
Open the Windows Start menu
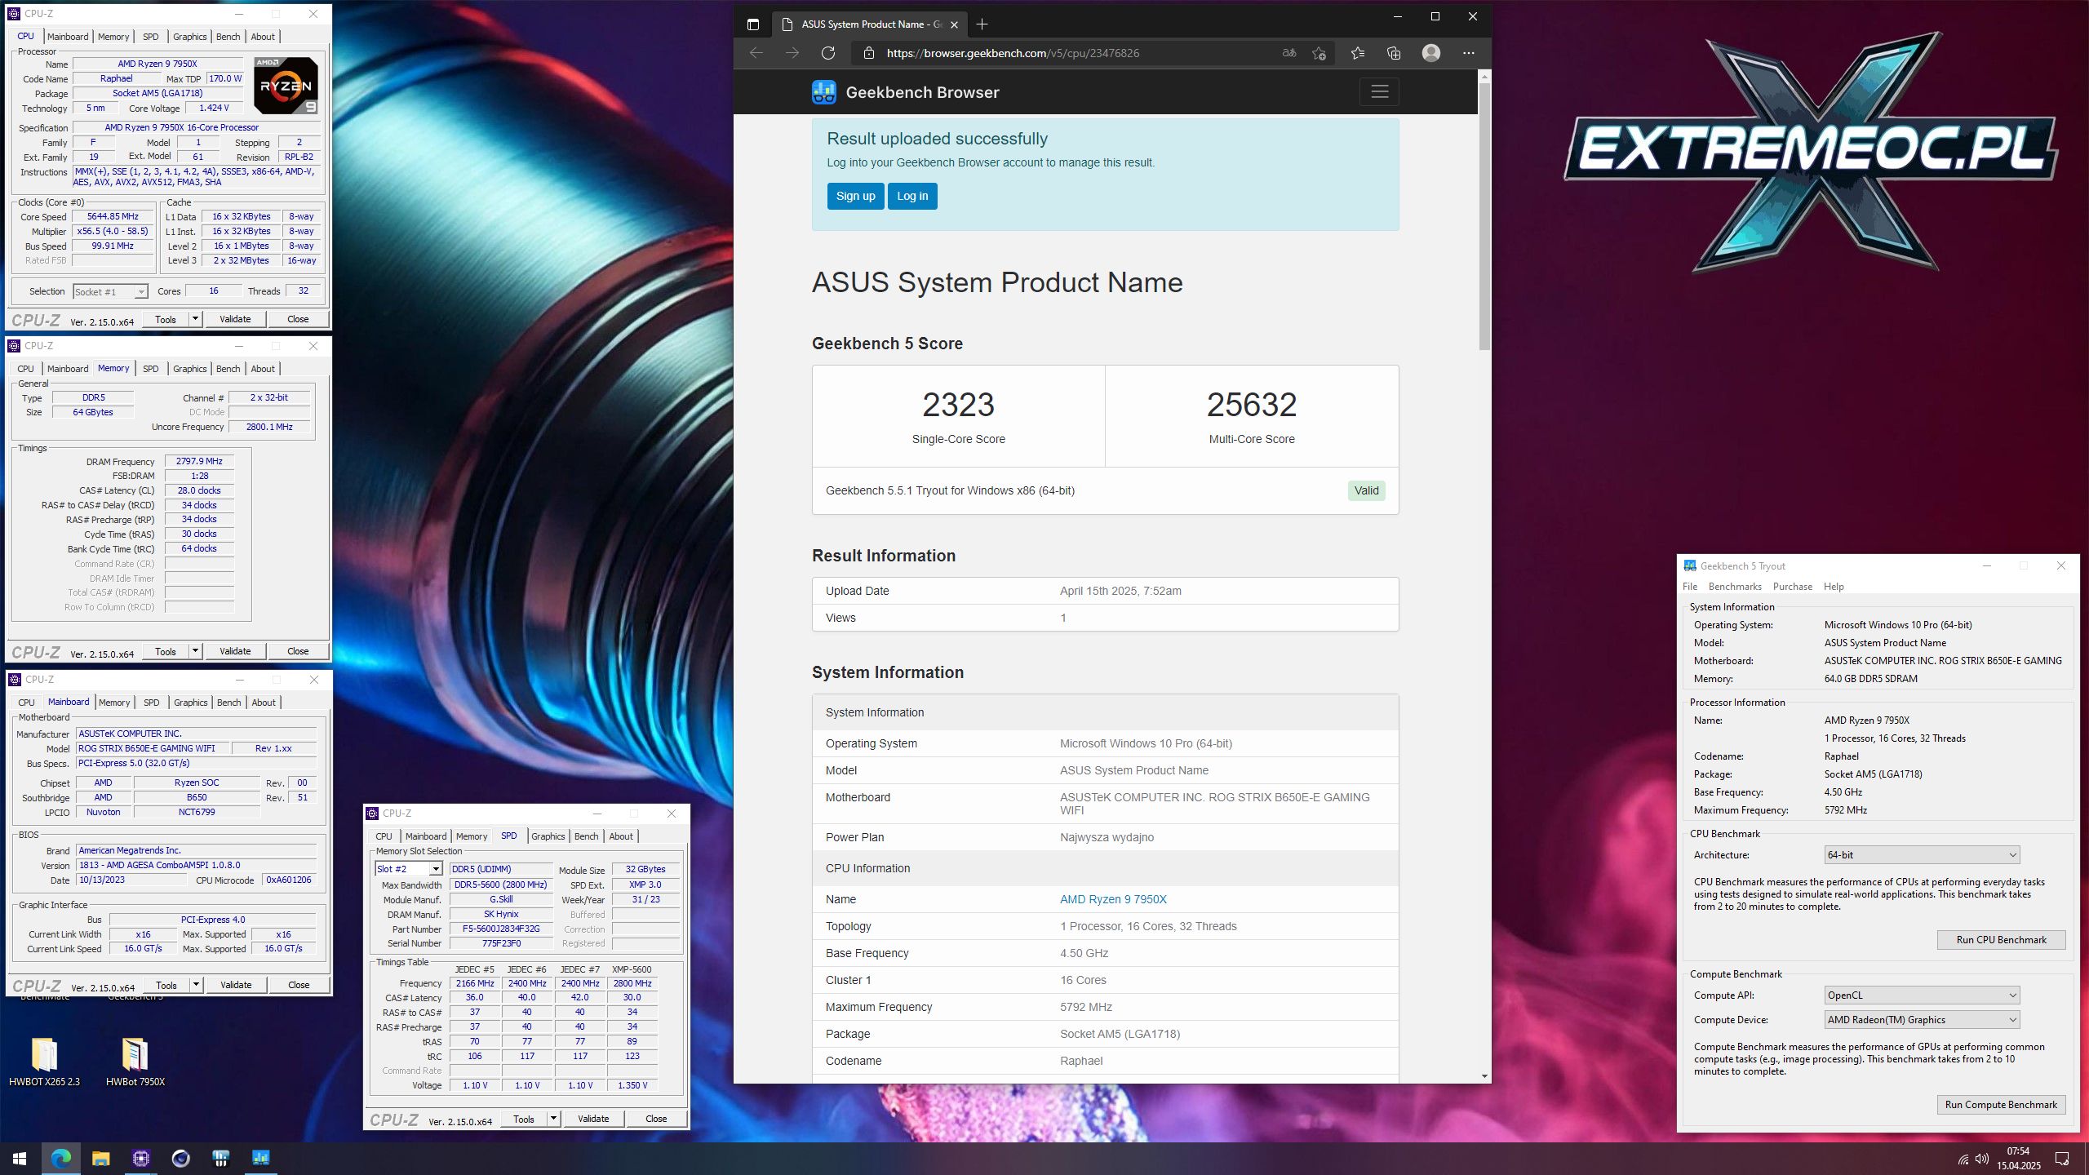[20, 1158]
